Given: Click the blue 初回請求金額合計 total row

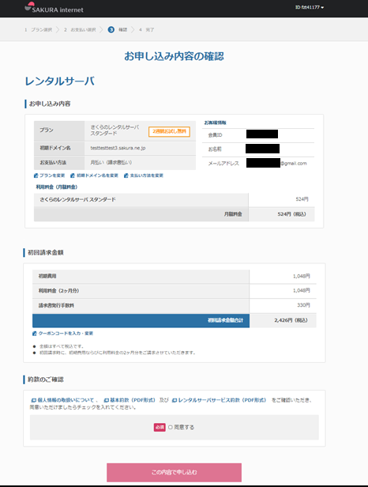Looking at the screenshot, I should pos(141,320).
